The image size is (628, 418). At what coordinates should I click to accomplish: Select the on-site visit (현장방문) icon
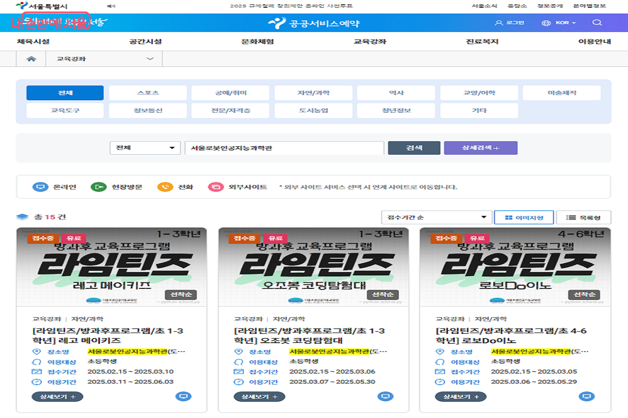click(98, 187)
